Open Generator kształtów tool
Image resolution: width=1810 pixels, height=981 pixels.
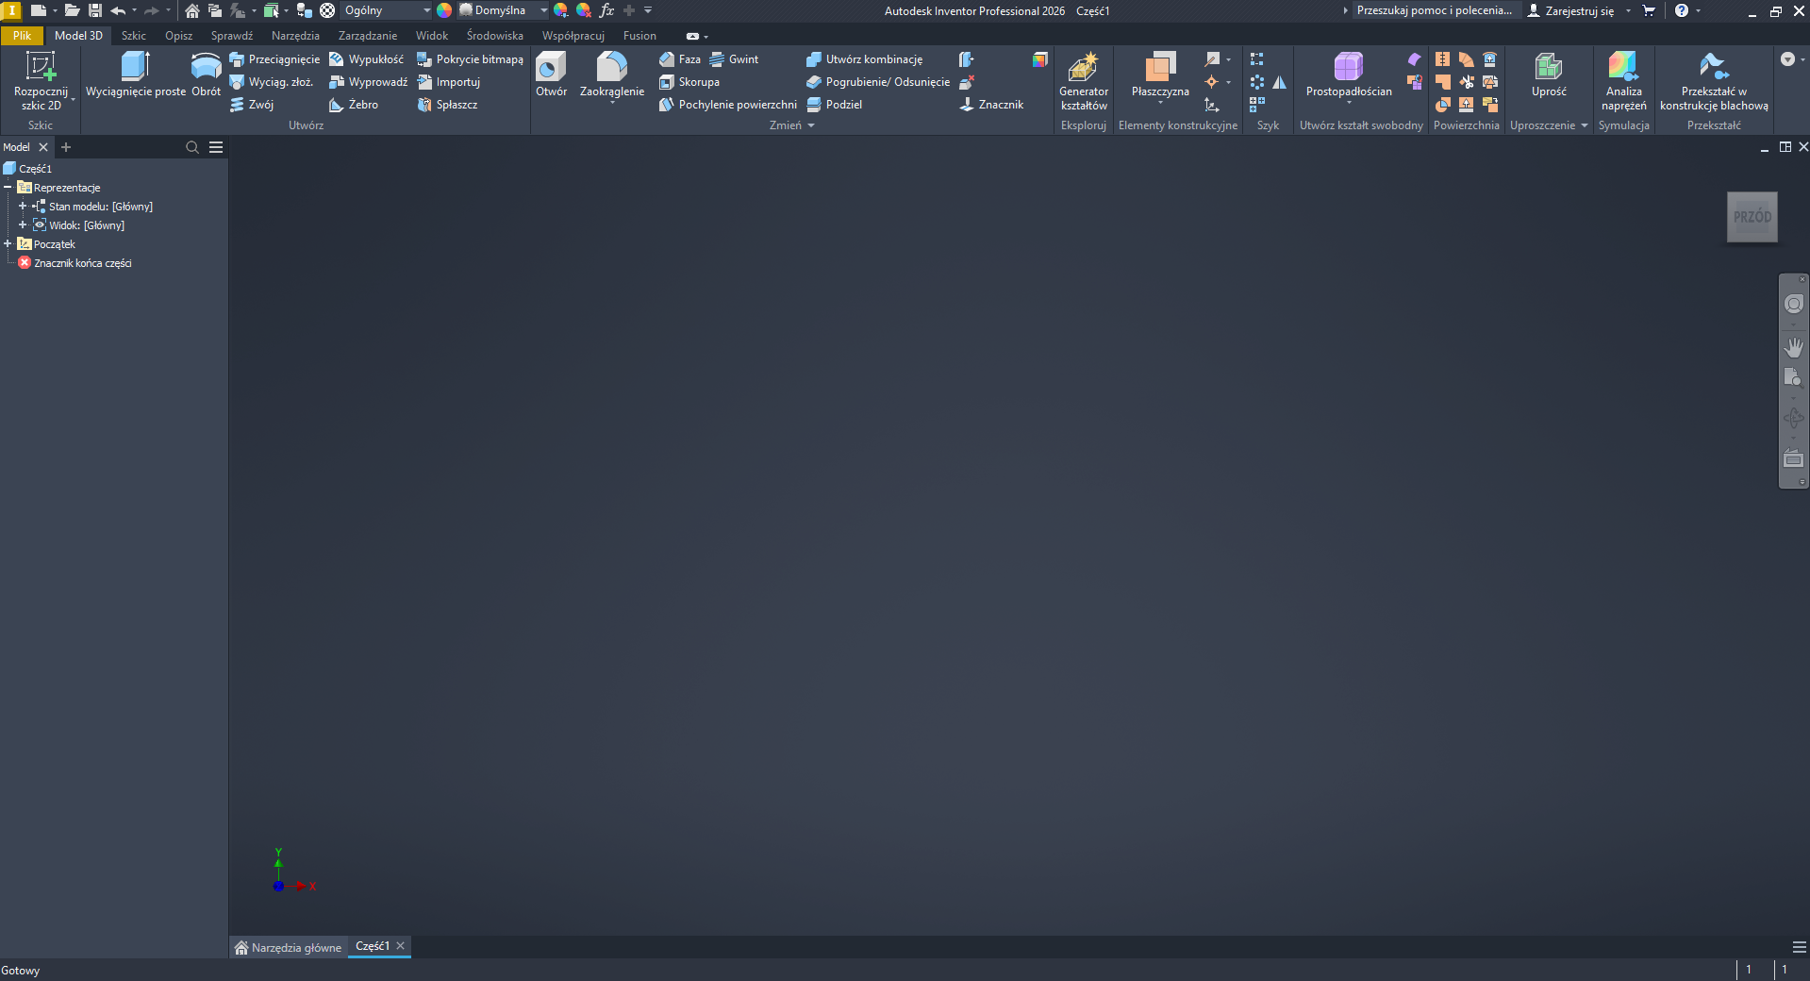(x=1083, y=67)
